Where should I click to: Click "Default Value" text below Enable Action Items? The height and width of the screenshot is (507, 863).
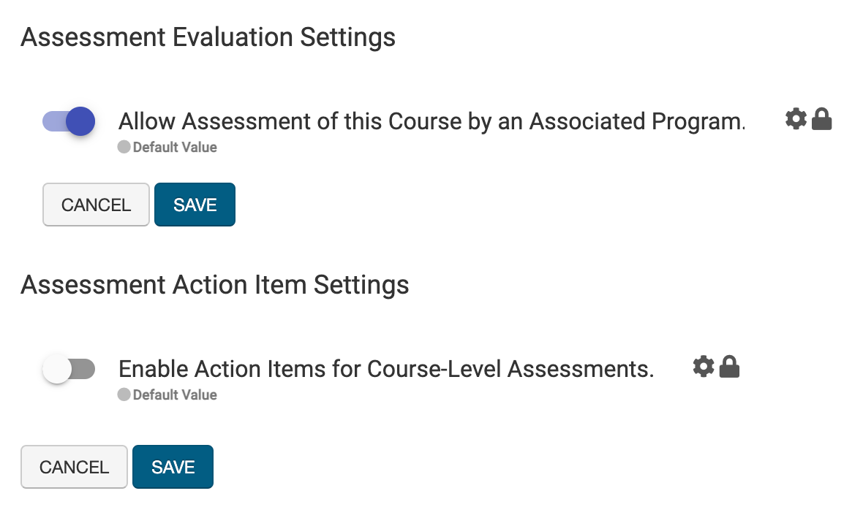click(175, 394)
